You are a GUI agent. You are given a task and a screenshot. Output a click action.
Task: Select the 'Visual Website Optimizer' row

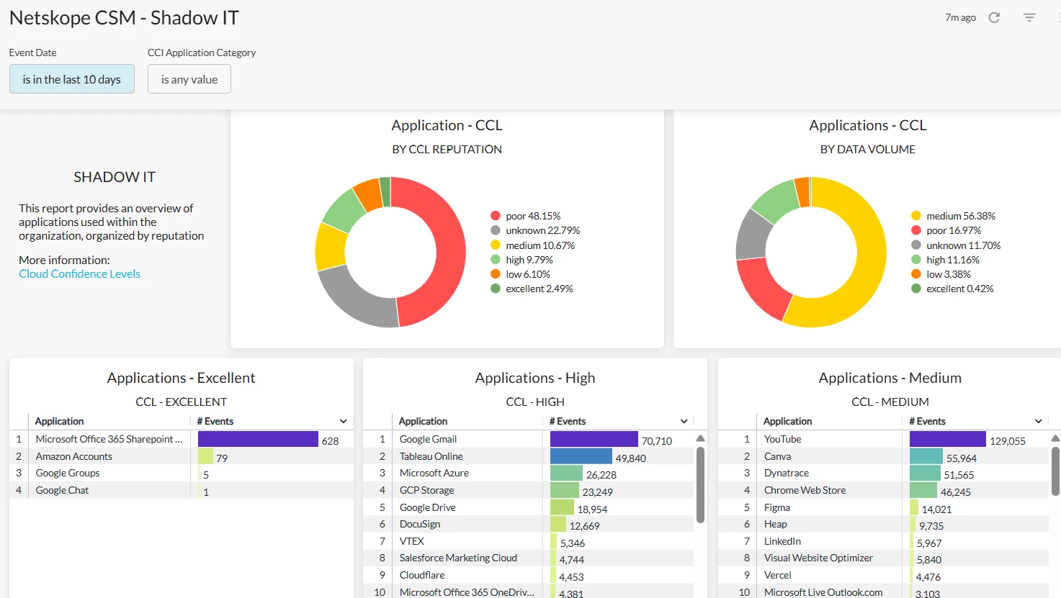tap(884, 558)
